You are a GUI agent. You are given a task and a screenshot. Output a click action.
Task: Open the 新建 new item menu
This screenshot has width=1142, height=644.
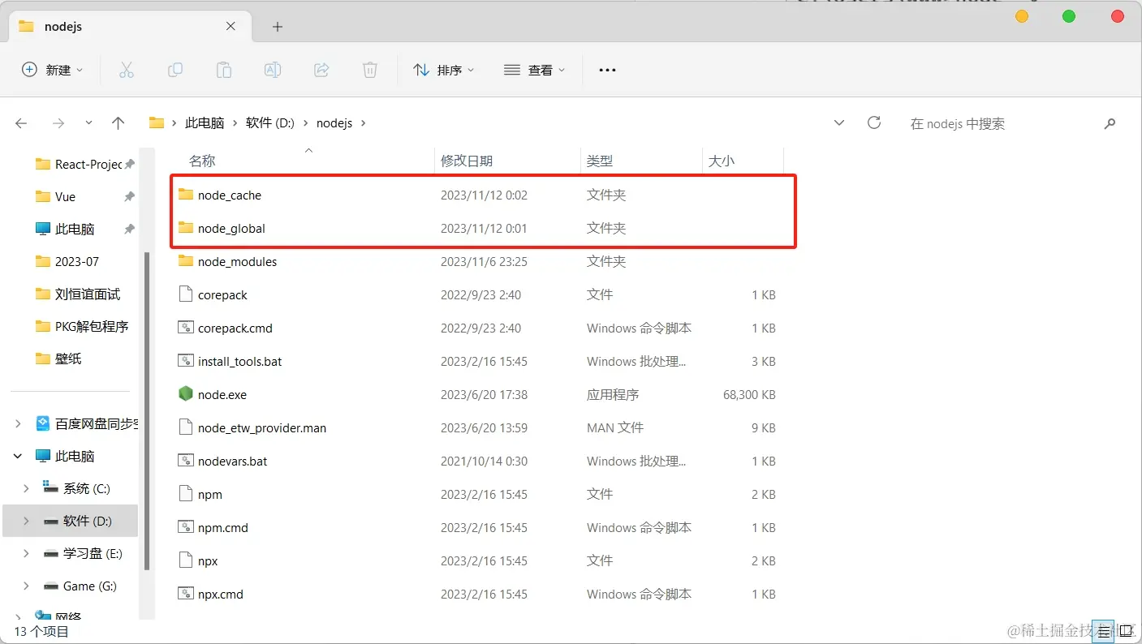52,70
